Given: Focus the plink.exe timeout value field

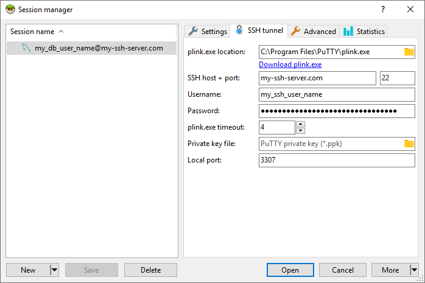Looking at the screenshot, I should click(277, 127).
